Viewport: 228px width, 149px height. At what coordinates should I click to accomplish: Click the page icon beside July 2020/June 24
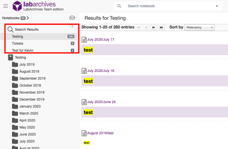point(84,102)
